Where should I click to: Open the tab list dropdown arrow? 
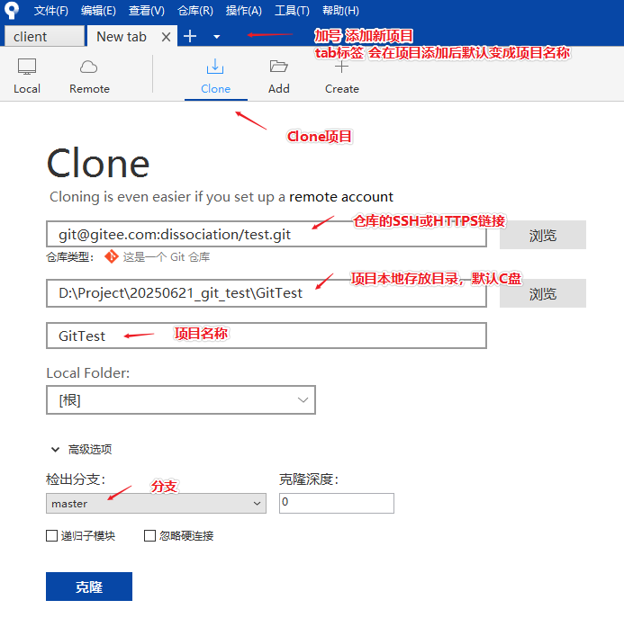point(216,37)
